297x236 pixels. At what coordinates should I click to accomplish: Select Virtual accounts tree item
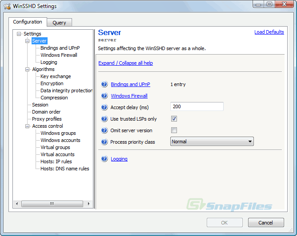point(58,154)
